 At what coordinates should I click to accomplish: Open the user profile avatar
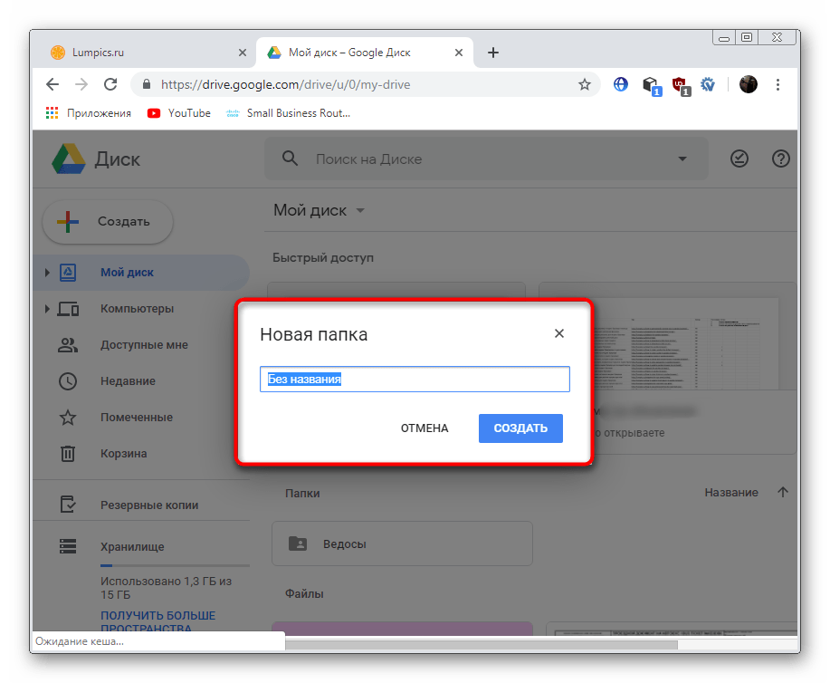pos(749,84)
